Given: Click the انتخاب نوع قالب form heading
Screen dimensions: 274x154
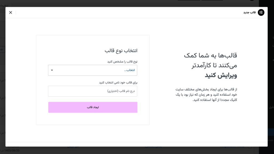Looking at the screenshot, I should [121, 50].
